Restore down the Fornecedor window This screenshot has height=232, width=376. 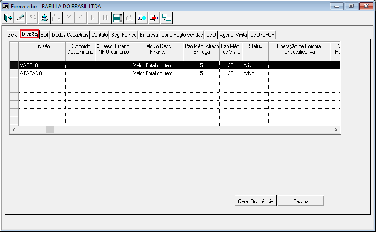tap(351, 6)
